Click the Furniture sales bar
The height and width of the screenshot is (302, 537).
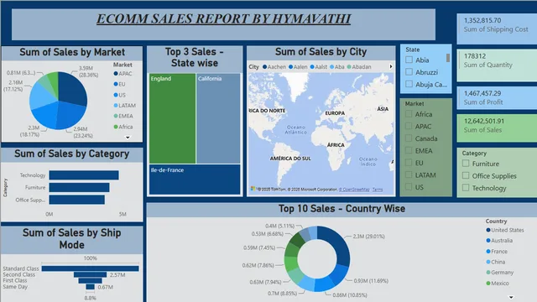(x=79, y=187)
